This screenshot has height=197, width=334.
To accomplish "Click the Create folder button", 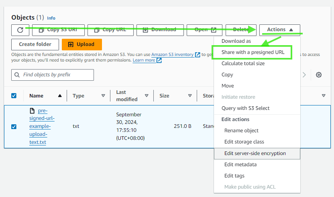I will coord(35,44).
